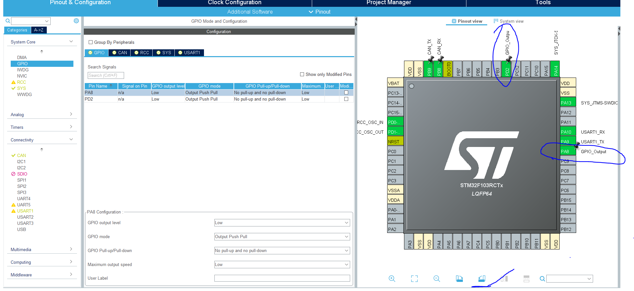
Task: Open the Pinout dropdown menu
Action: pos(320,12)
